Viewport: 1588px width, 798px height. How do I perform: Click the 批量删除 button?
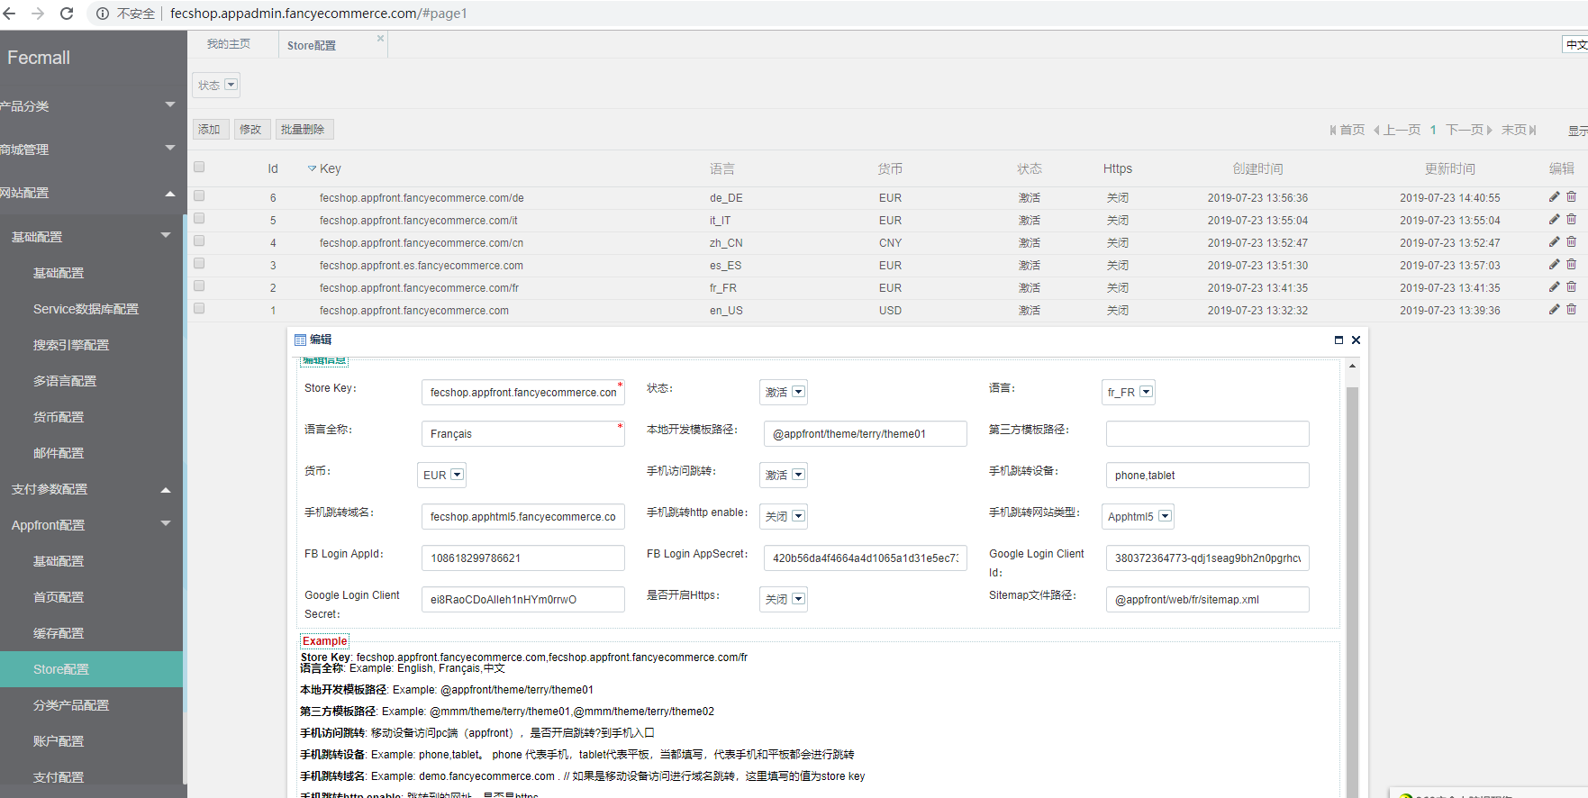[x=304, y=129]
